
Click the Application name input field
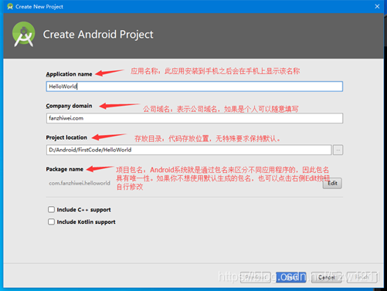point(195,86)
